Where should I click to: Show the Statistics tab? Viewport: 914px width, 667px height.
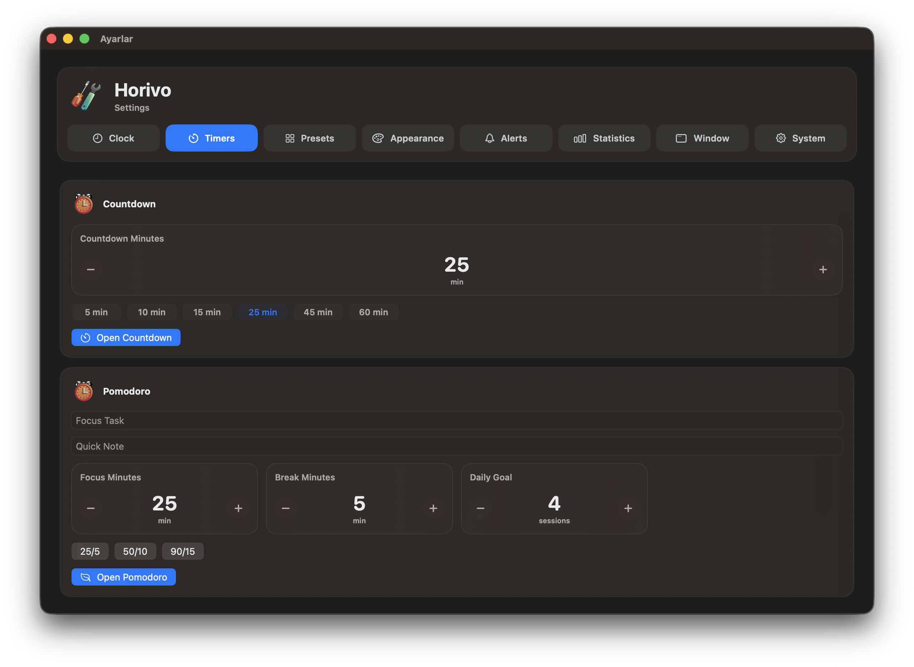(604, 138)
